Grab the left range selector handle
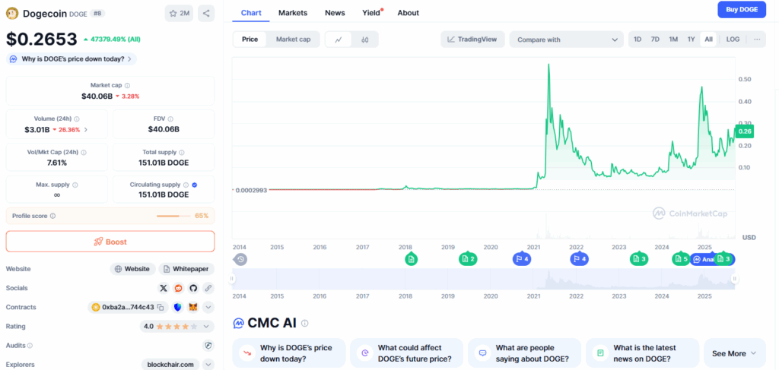The width and height of the screenshot is (779, 370). [x=231, y=279]
